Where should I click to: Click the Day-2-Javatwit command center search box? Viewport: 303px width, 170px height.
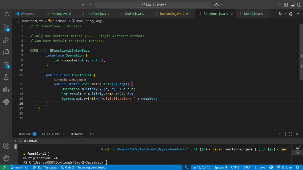pyautogui.click(x=153, y=5)
